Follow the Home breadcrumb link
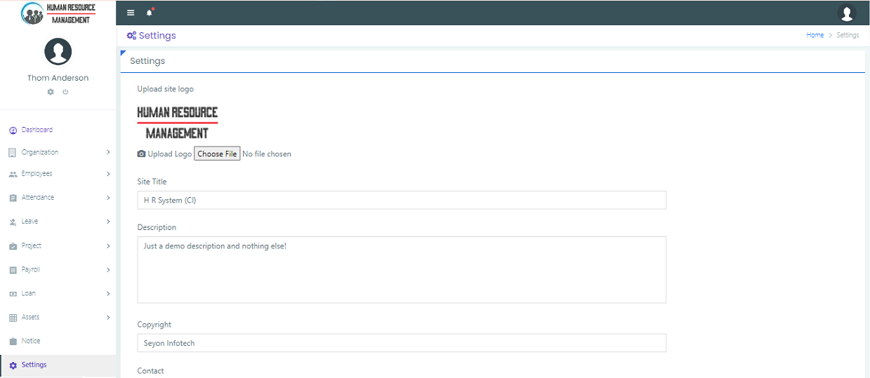Screen dimensions: 870x378 815,35
